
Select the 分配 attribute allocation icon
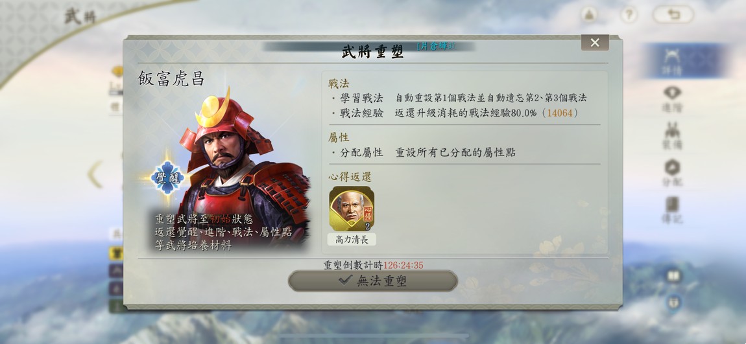click(672, 173)
